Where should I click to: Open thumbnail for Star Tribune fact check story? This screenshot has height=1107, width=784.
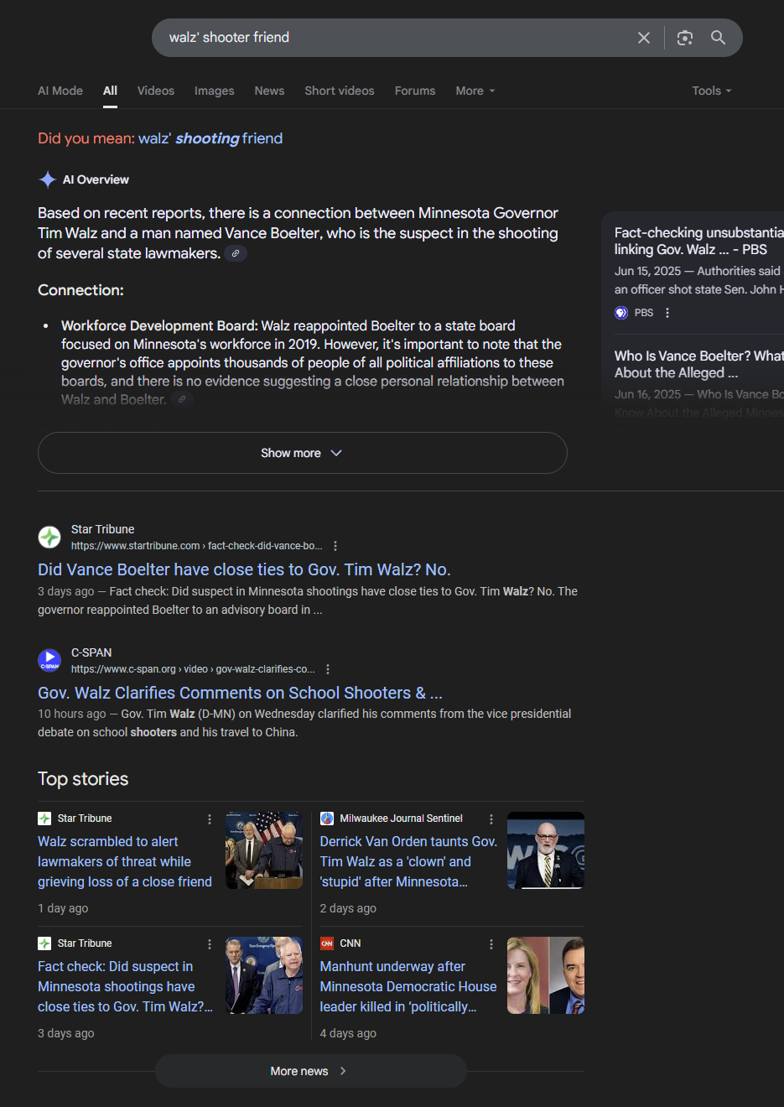tap(264, 975)
